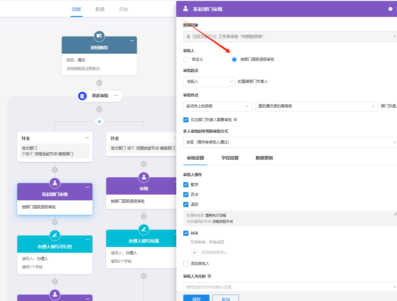Open the 会签 approval method dropdown
The width and height of the screenshot is (397, 301).
[x=290, y=142]
